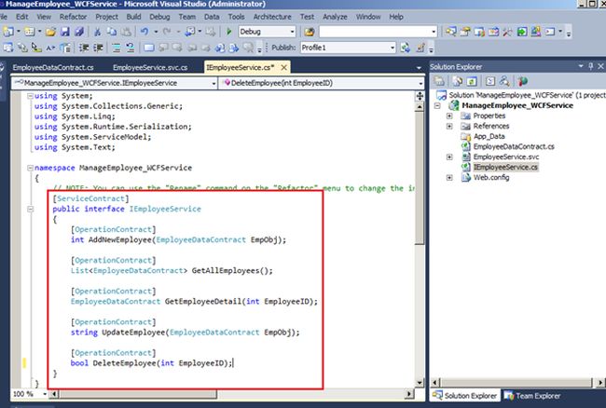Comment out the selected lines icon
Screen dimensions: 606x408
tap(116, 48)
